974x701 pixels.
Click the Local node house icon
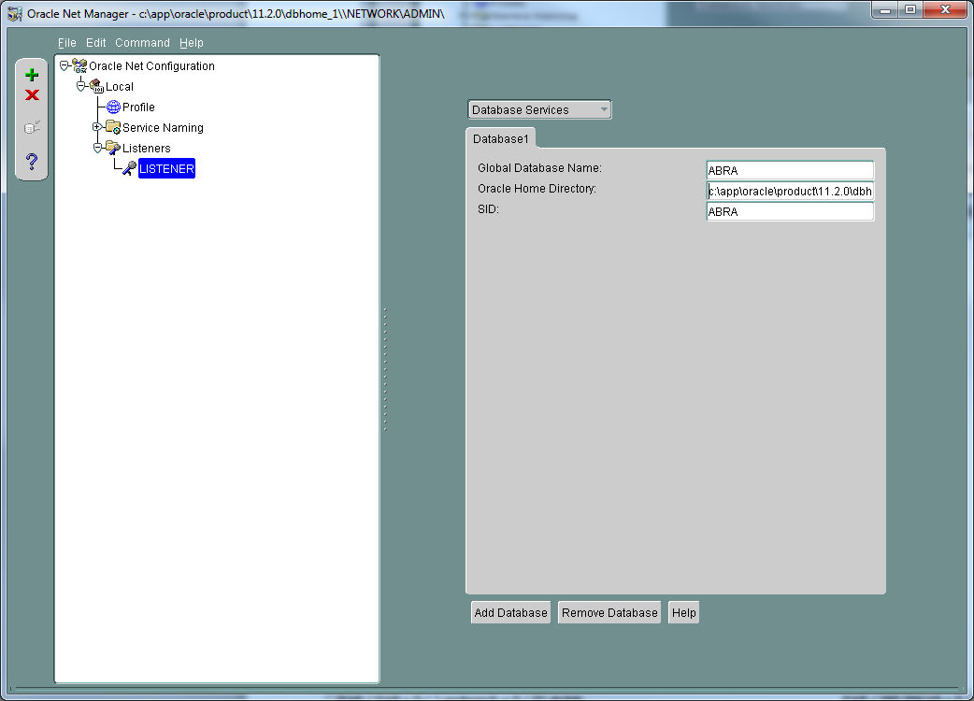pyautogui.click(x=96, y=86)
